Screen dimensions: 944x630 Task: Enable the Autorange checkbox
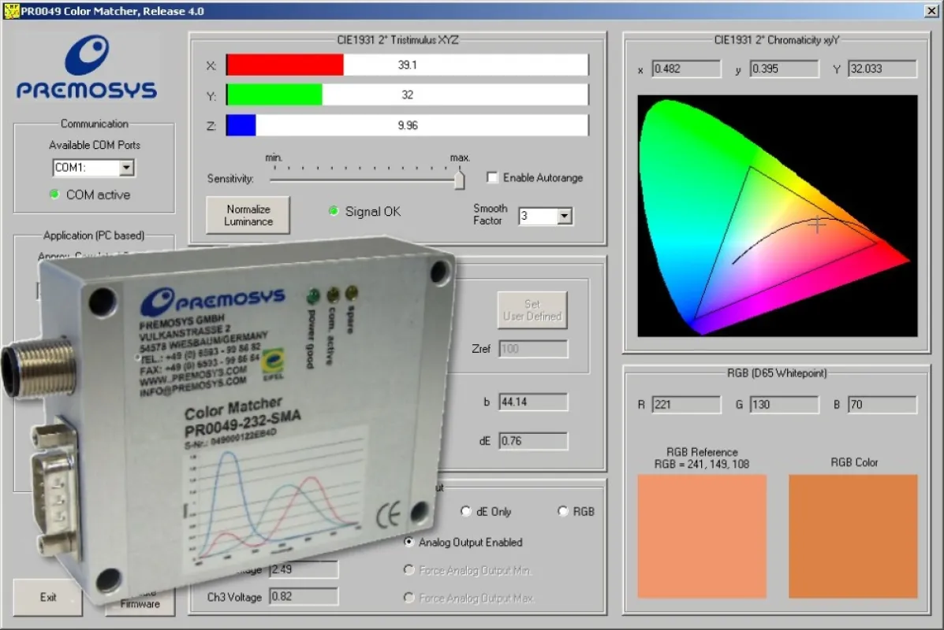pos(492,177)
